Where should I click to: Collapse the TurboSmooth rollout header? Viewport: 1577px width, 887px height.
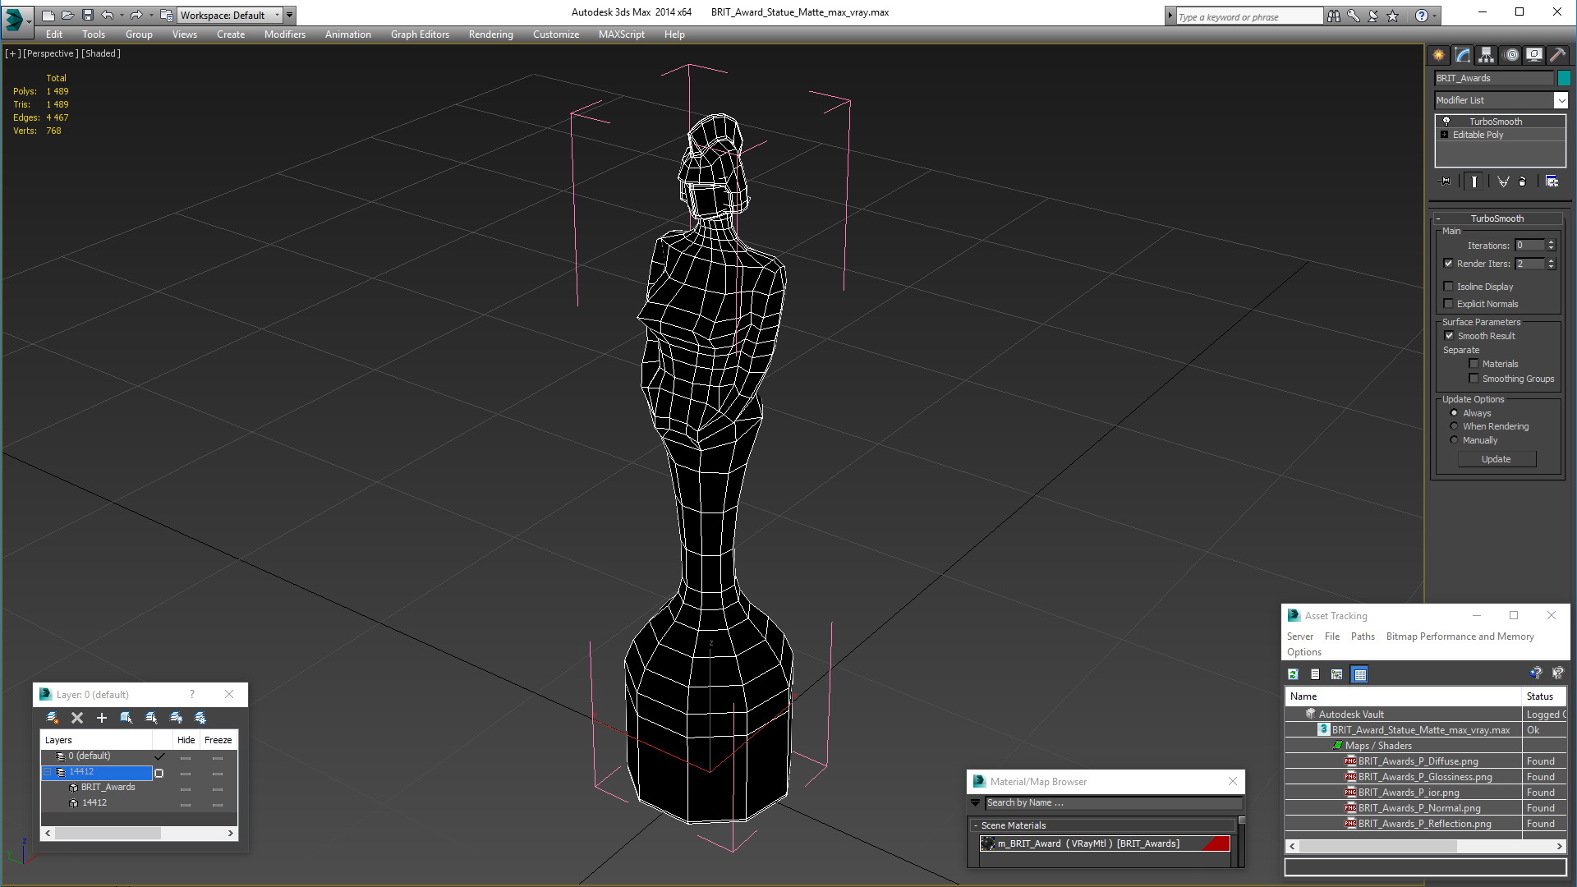(x=1497, y=218)
